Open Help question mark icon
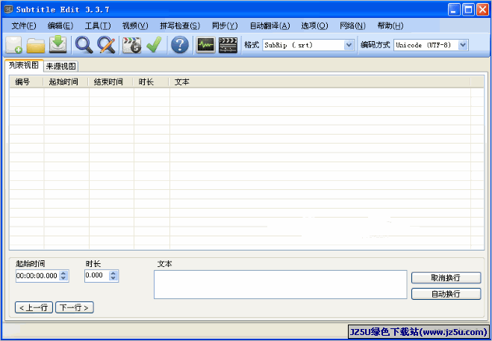The height and width of the screenshot is (341, 492). pyautogui.click(x=179, y=45)
